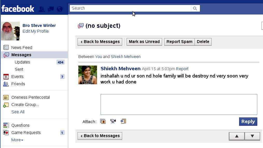Click Bro Steve Winter profile picture

[10, 31]
